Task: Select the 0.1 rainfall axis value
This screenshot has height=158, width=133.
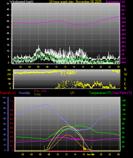Action: click(x=12, y=146)
